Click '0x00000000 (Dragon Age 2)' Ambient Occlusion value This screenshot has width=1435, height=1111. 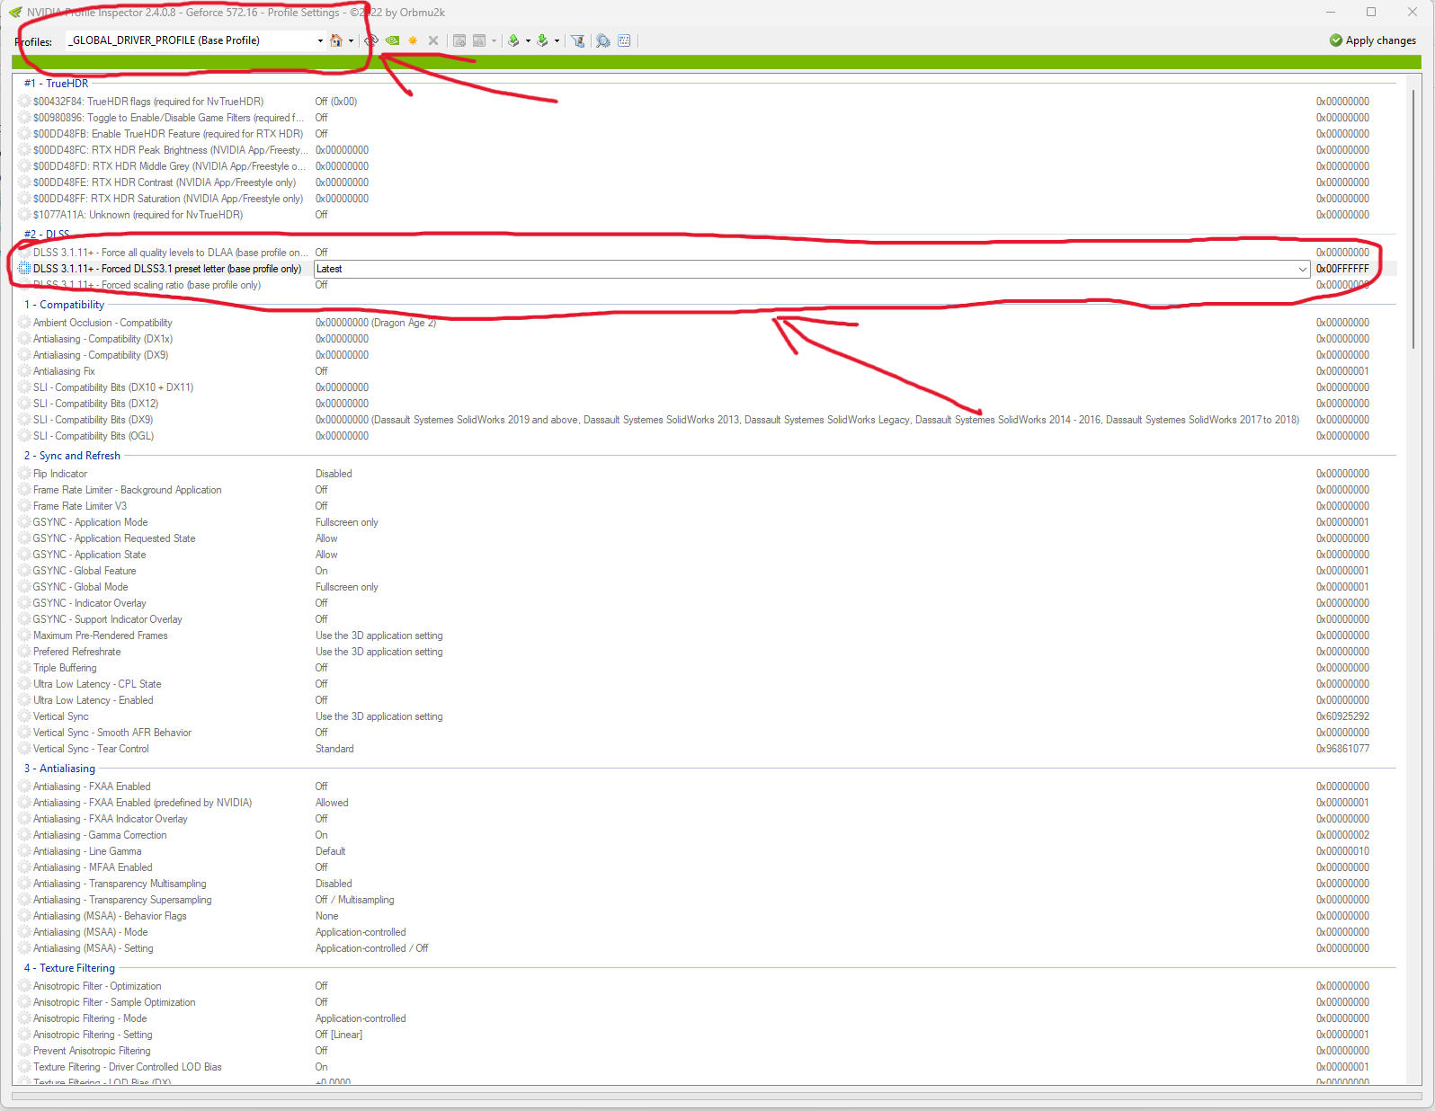pyautogui.click(x=376, y=323)
